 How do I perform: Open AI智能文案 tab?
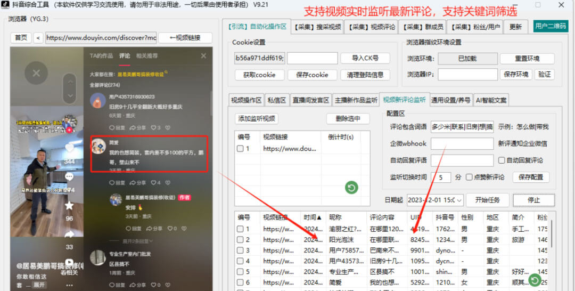491,100
